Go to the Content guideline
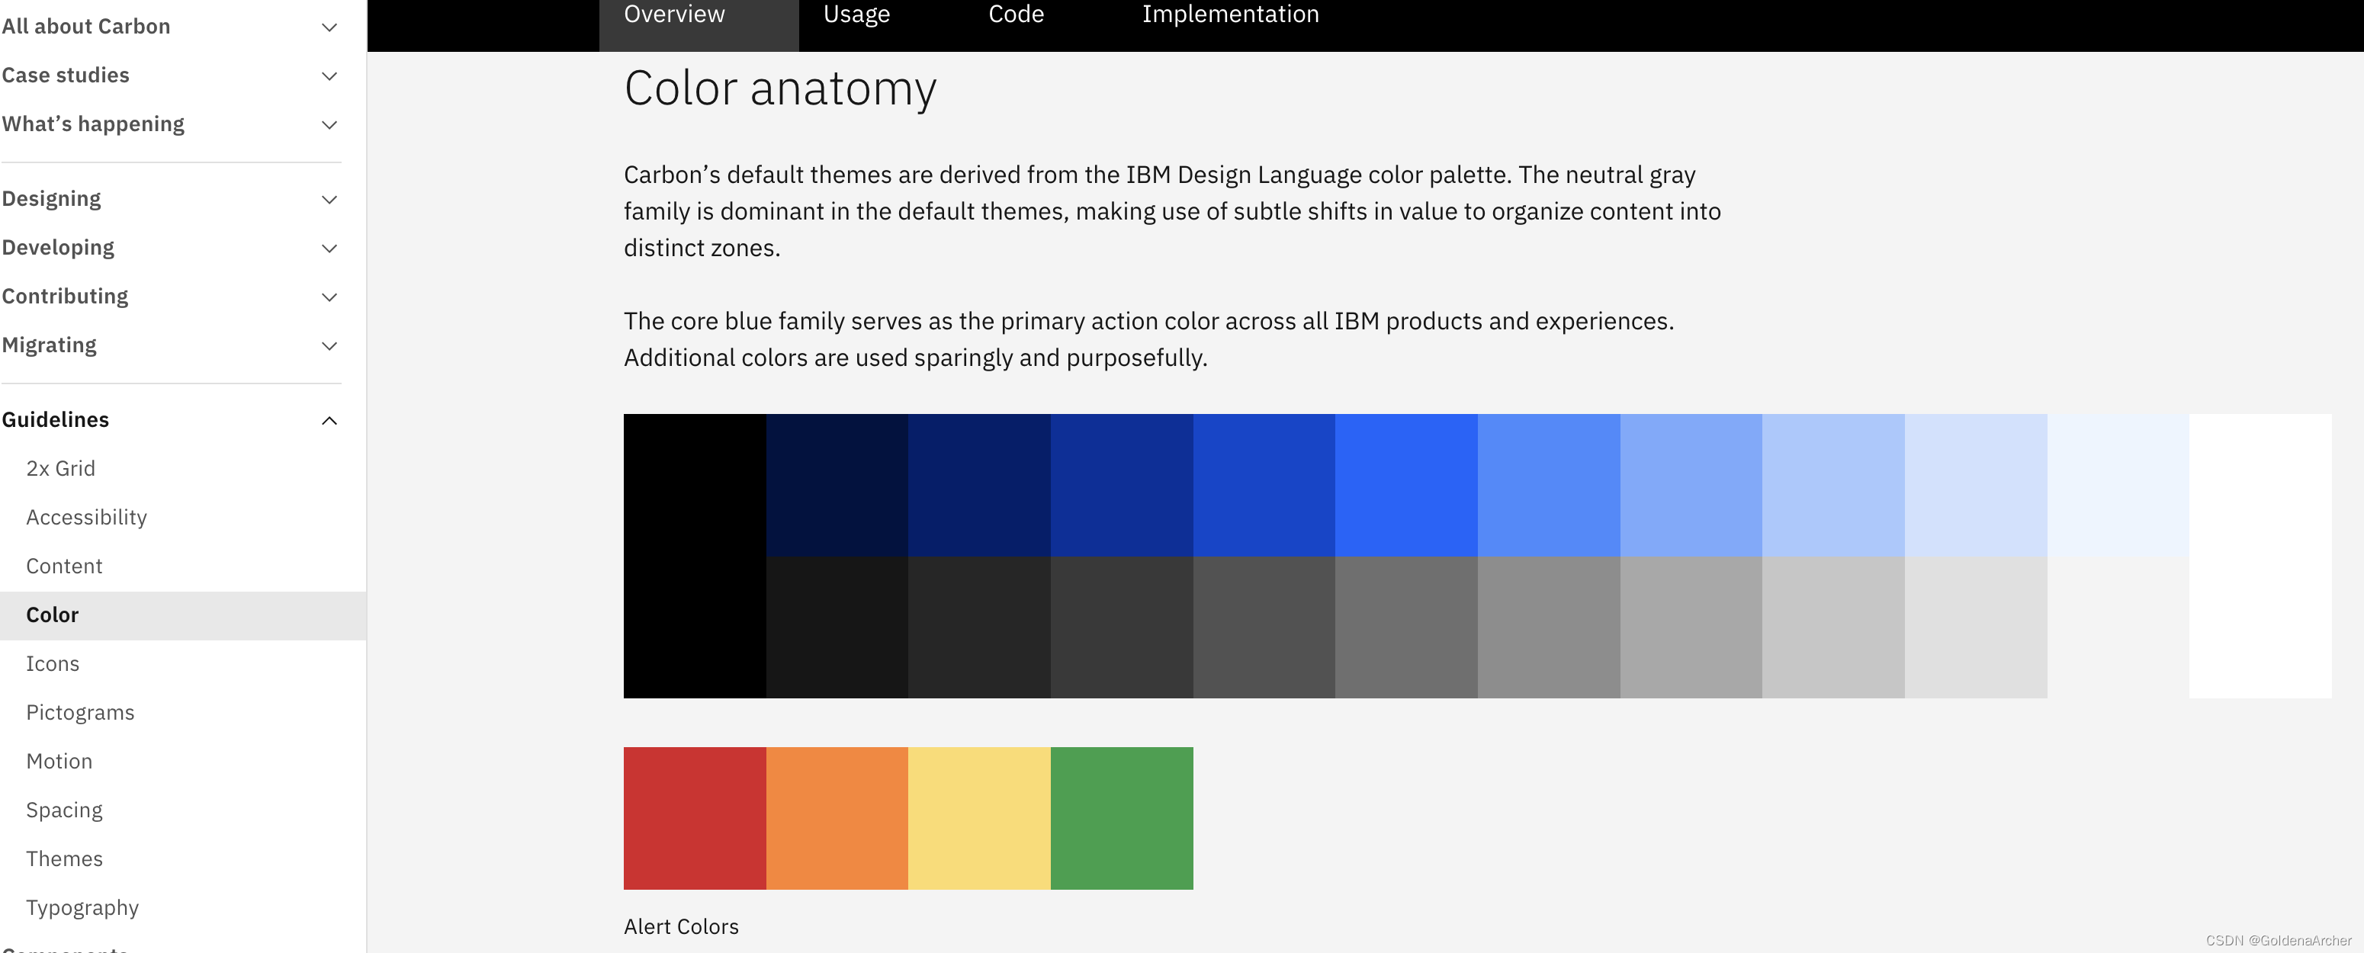The height and width of the screenshot is (953, 2364). click(x=184, y=566)
